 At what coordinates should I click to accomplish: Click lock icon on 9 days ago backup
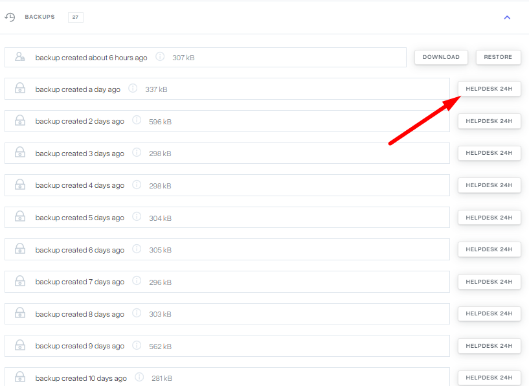coord(20,345)
